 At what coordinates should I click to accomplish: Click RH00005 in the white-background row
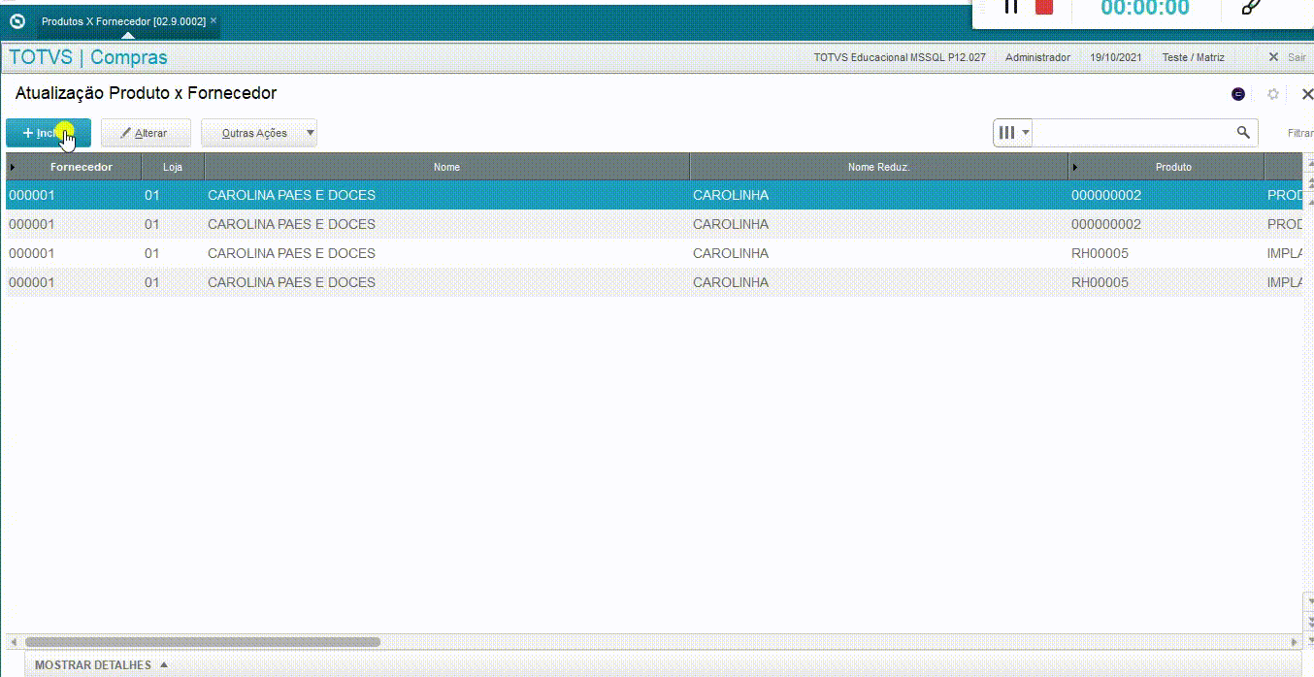click(1100, 253)
